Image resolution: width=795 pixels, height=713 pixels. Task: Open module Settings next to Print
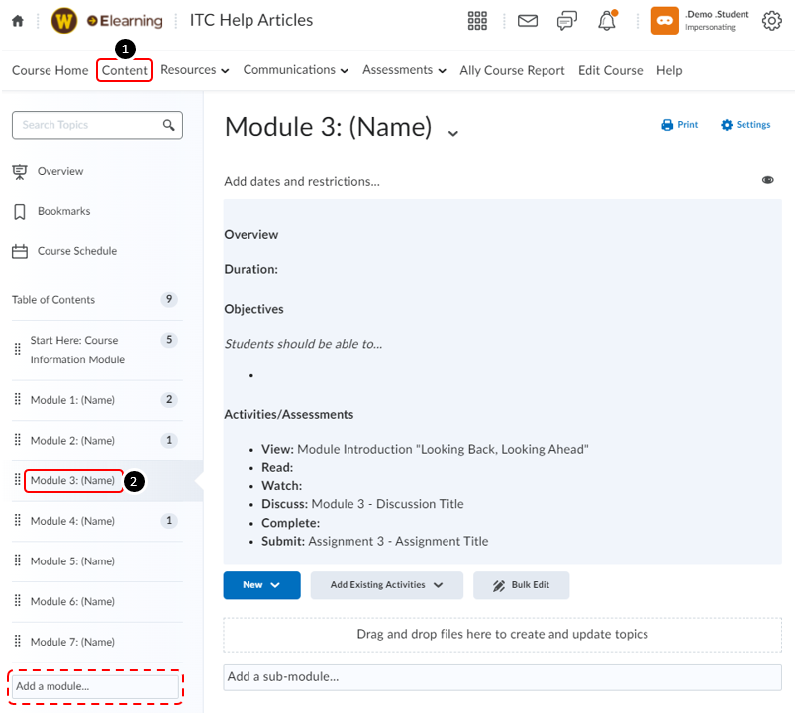[x=745, y=124]
